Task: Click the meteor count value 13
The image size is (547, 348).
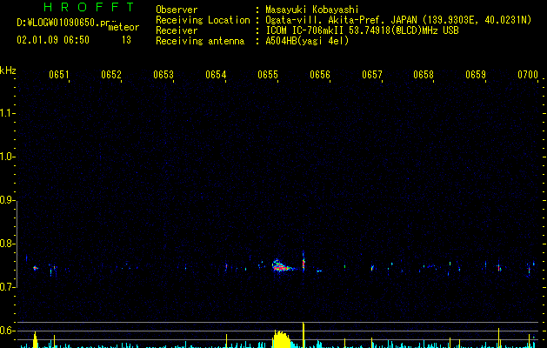Action: (126, 40)
